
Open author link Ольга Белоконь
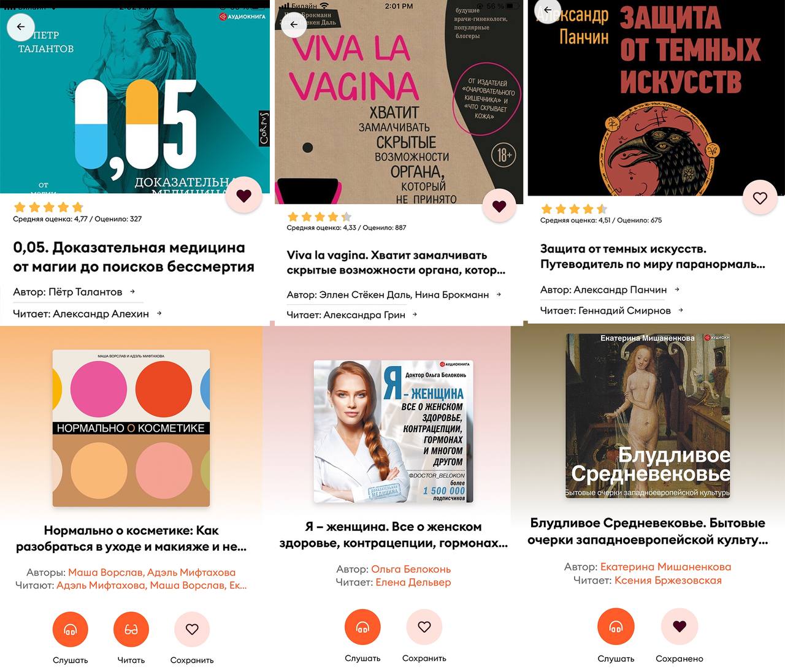(411, 569)
